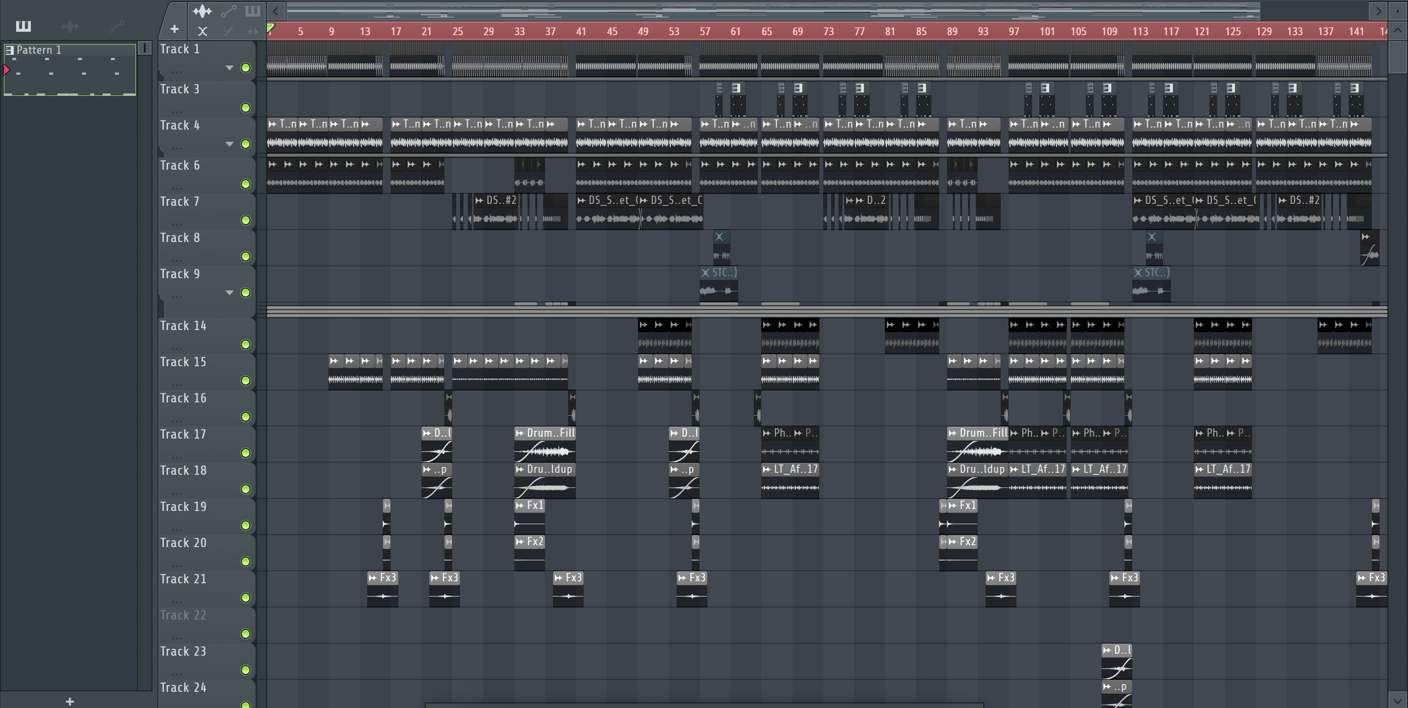Viewport: 1408px width, 708px height.
Task: Click the X icon below the waveform icon
Action: coord(202,32)
